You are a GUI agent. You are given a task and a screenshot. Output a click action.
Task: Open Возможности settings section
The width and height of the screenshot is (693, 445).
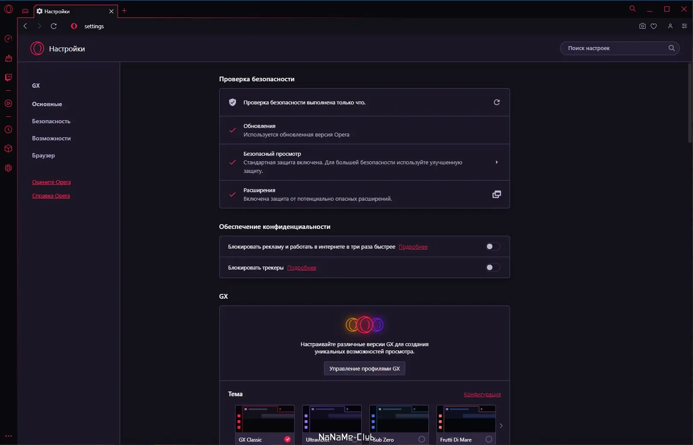point(51,138)
